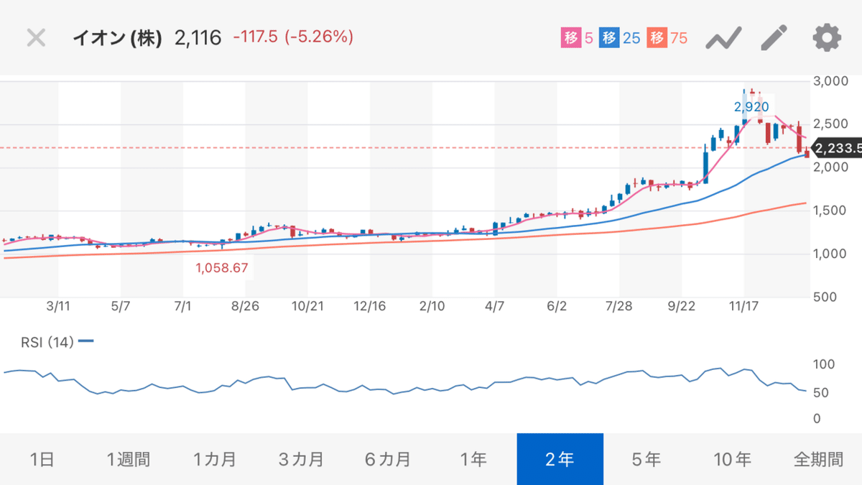Toggle the 移25 moving average indicator
This screenshot has height=485, width=862.
[x=619, y=36]
